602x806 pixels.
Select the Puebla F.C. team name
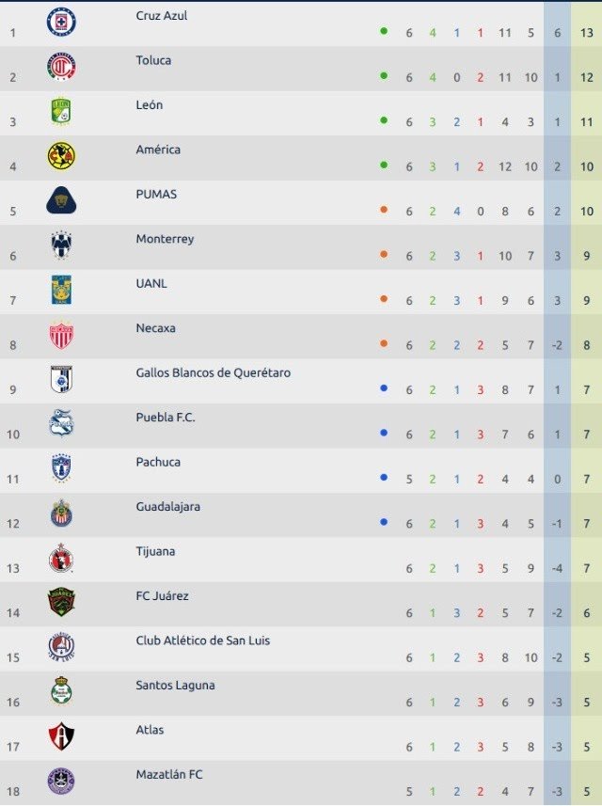click(166, 418)
